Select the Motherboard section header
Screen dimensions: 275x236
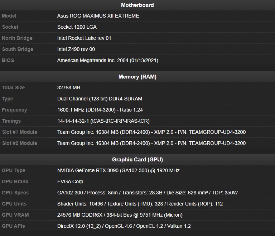coord(137,5)
